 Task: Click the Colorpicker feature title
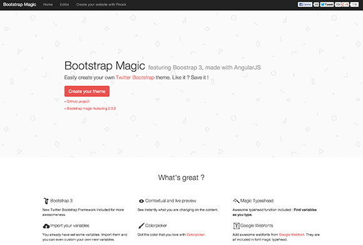click(156, 226)
